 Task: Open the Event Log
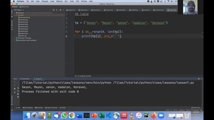point(196,108)
